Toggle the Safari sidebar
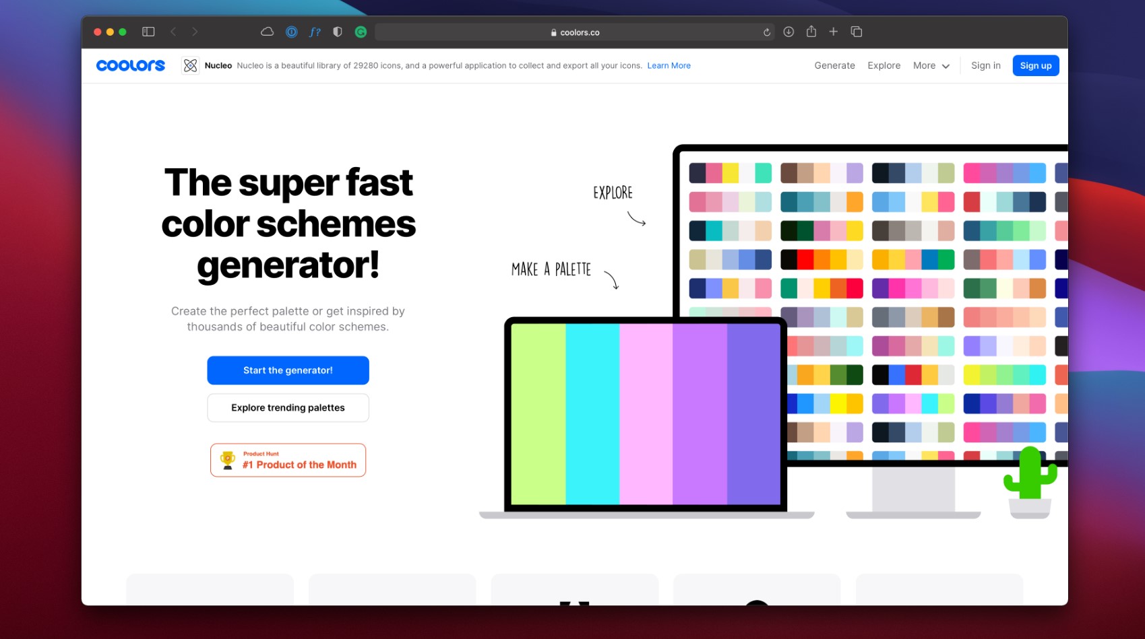This screenshot has height=639, width=1145. [148, 32]
